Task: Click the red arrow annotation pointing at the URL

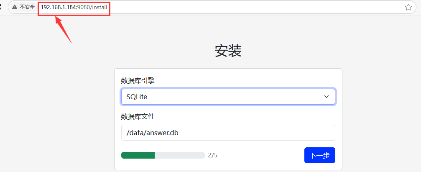Action: coord(64,29)
